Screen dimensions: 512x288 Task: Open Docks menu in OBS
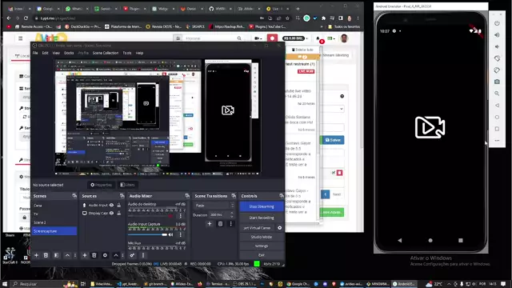(x=69, y=53)
